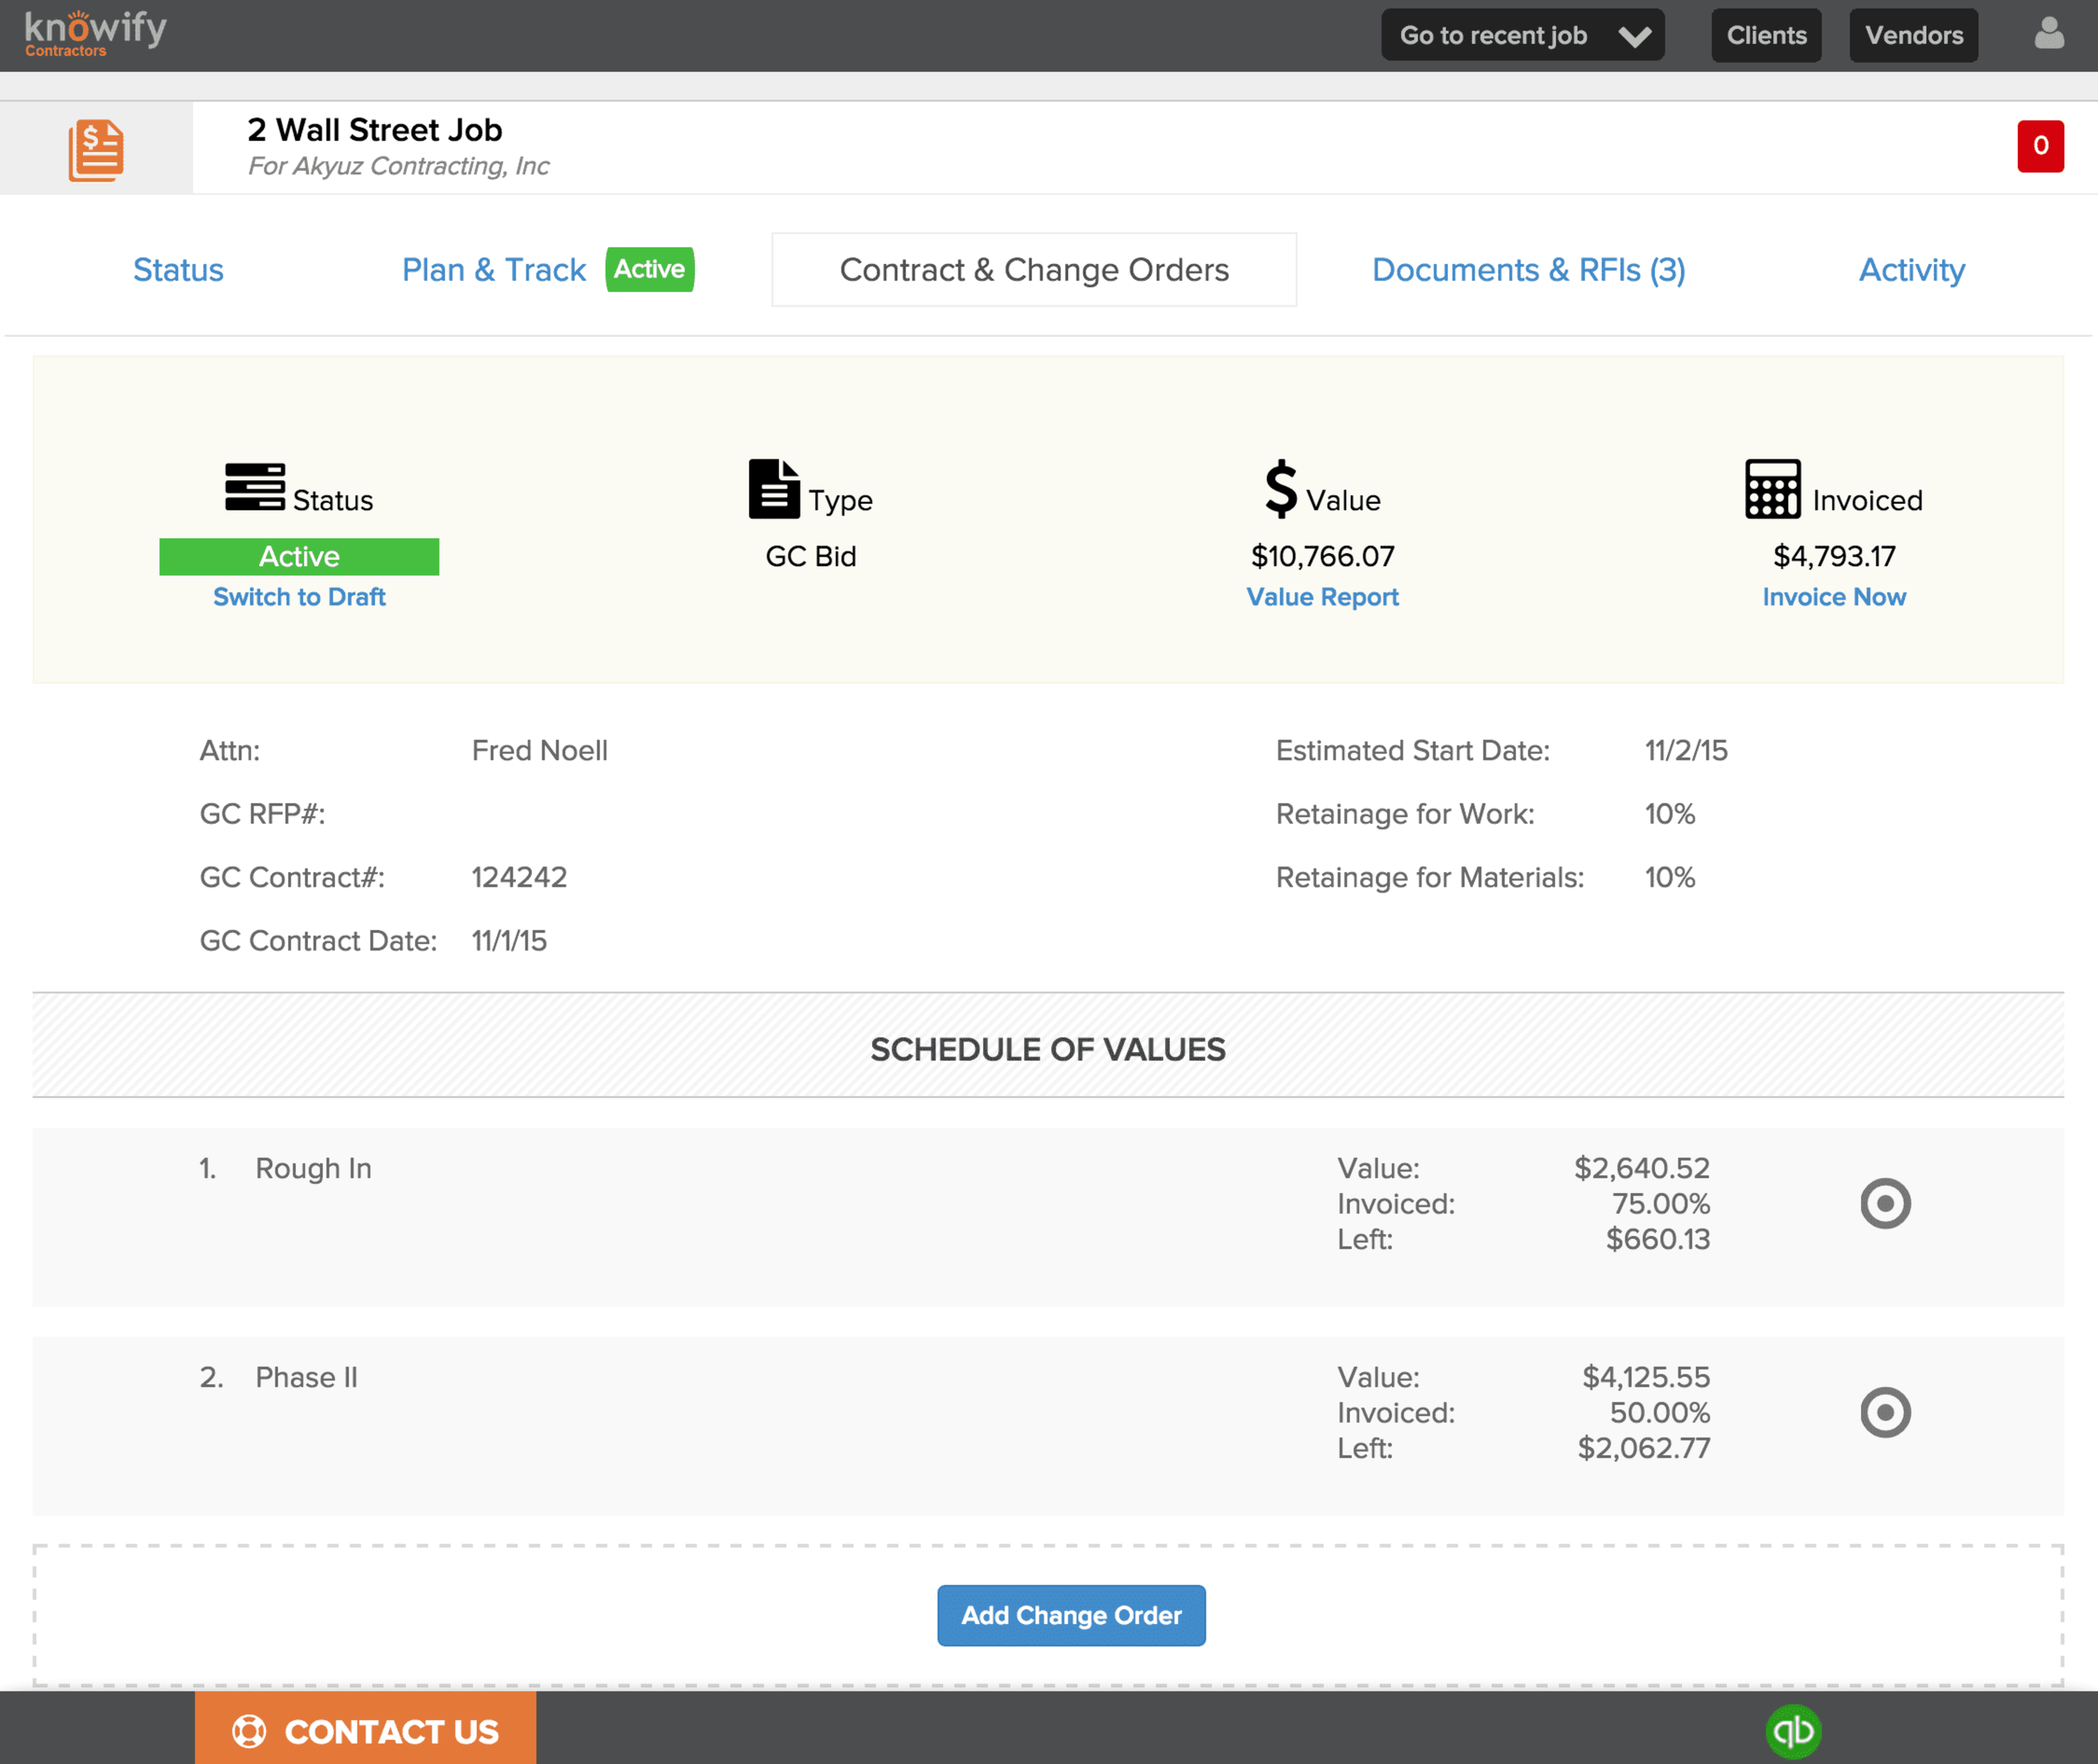
Task: Click Switch to Draft
Action: 299,597
